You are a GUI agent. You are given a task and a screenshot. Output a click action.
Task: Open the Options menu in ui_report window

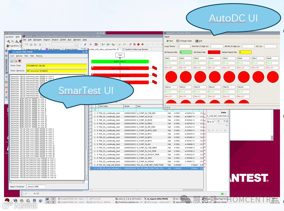coord(19,56)
